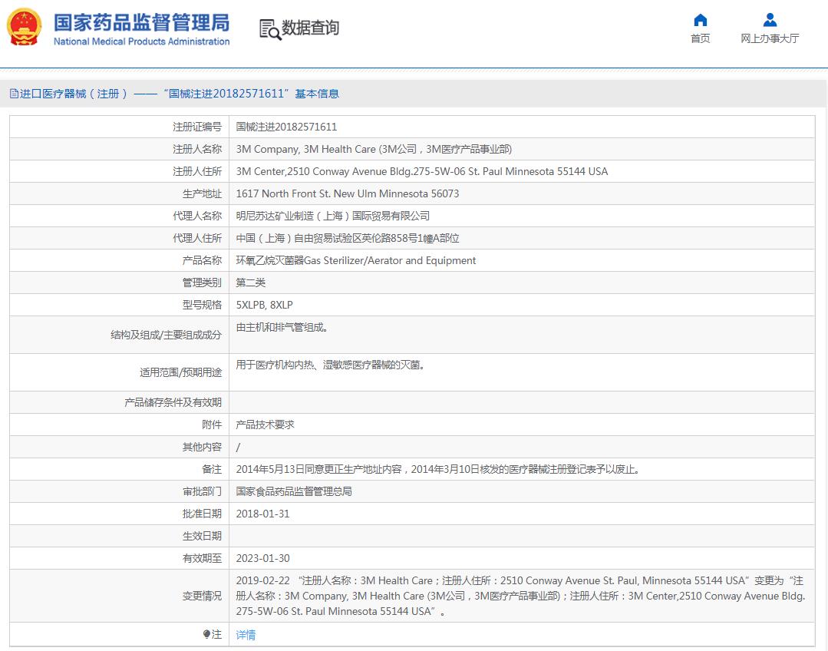
Task: Click the 3M Company, 3M Health Care registrant name
Action: [x=374, y=149]
